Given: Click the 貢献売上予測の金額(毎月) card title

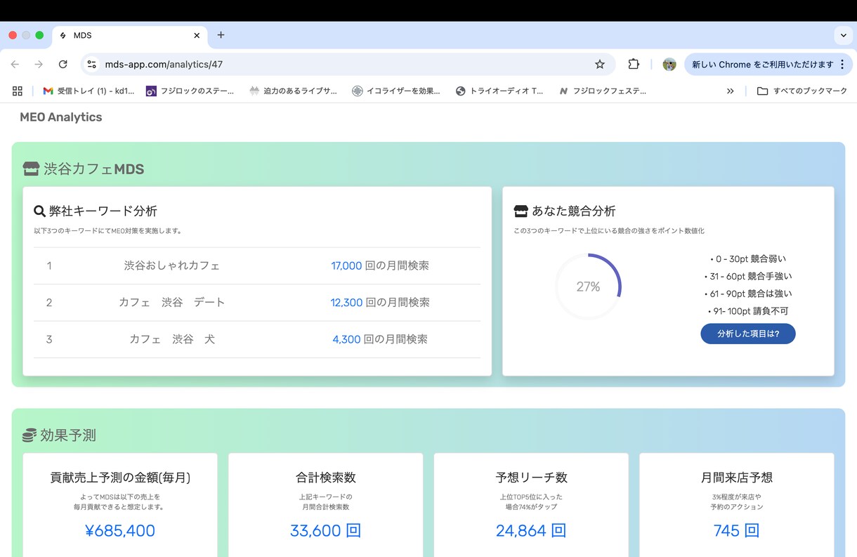Looking at the screenshot, I should pyautogui.click(x=120, y=478).
